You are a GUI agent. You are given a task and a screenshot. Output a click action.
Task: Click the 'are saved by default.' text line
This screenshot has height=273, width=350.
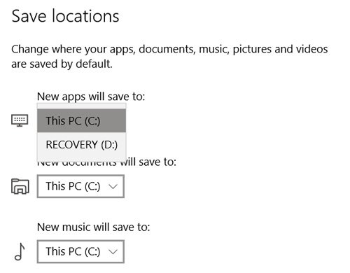coord(62,64)
